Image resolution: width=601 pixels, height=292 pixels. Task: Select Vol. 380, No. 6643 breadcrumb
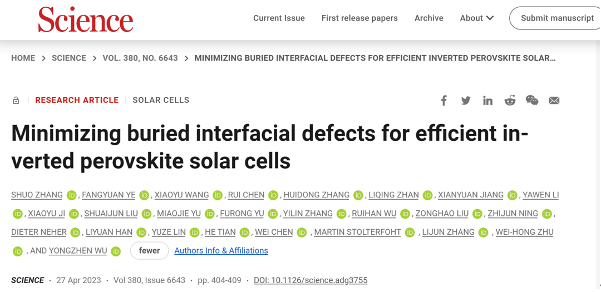(x=140, y=58)
